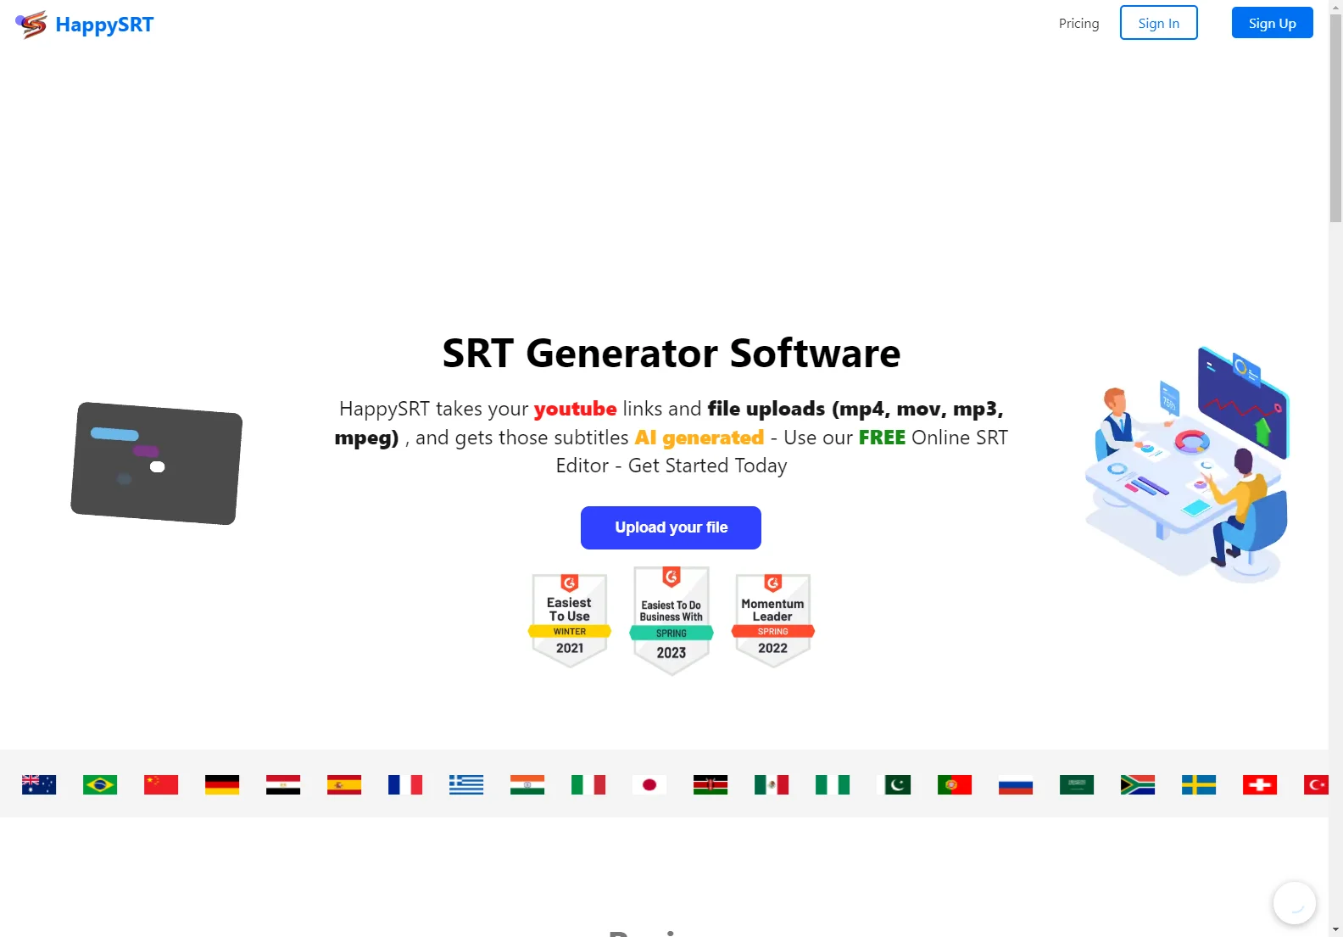This screenshot has height=937, width=1343.
Task: Select the Germany flag
Action: (x=222, y=784)
